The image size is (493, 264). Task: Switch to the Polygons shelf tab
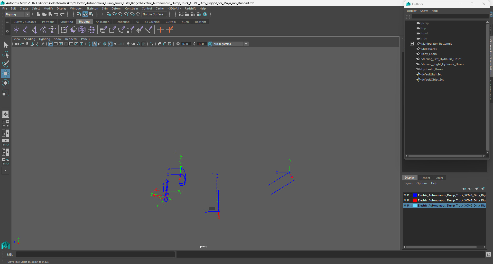[x=48, y=22]
